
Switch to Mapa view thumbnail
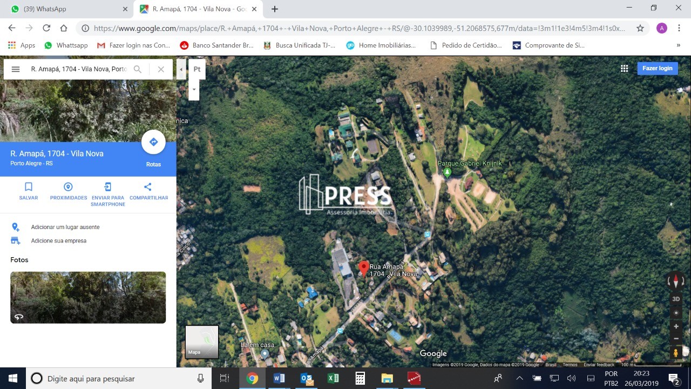pyautogui.click(x=202, y=341)
